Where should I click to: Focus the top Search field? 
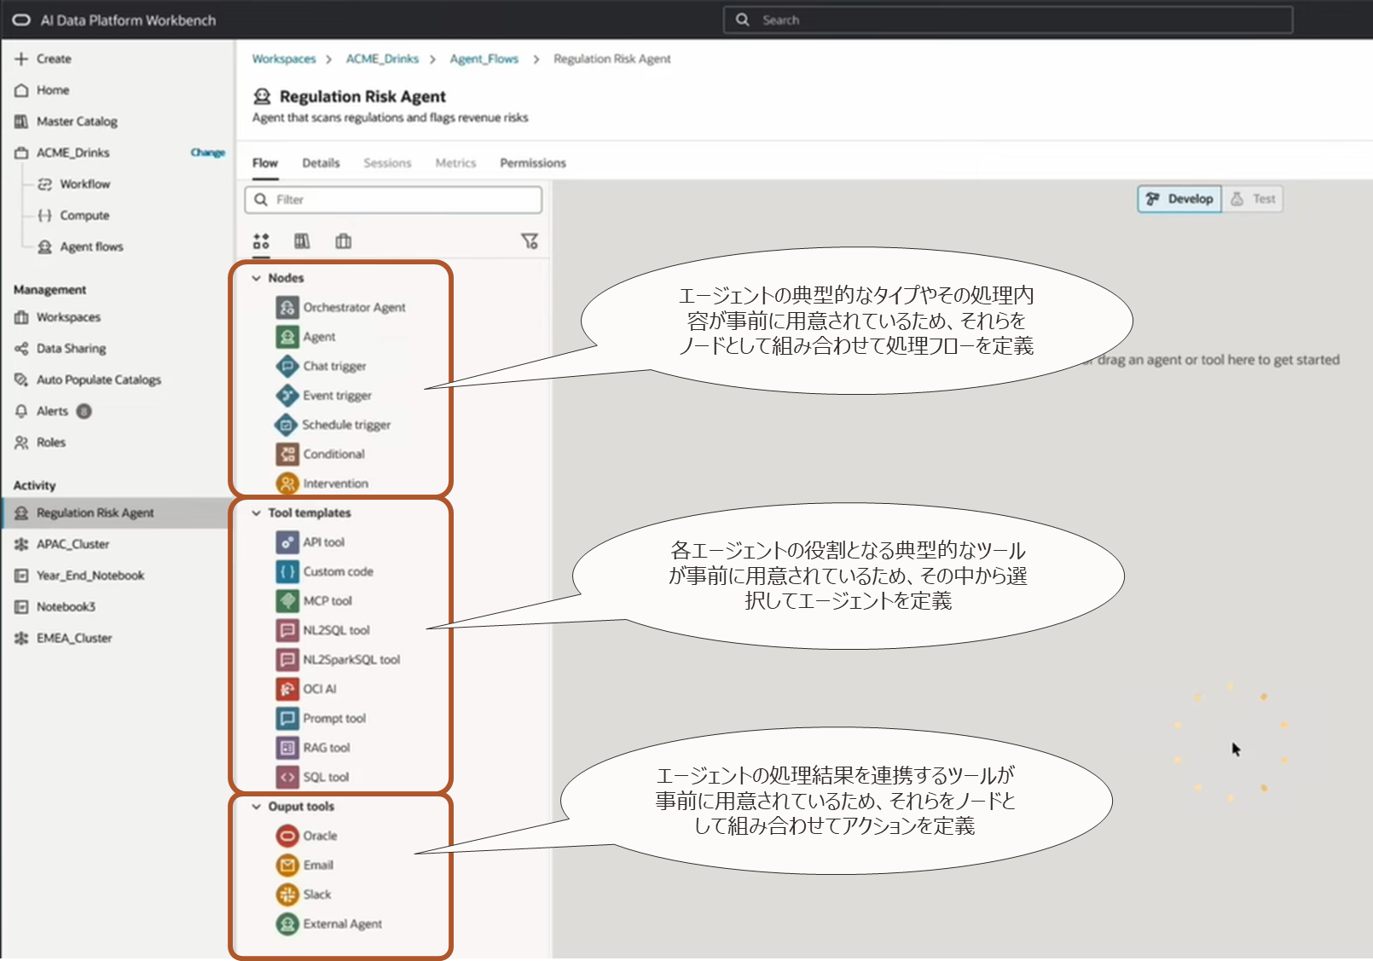tap(1008, 20)
